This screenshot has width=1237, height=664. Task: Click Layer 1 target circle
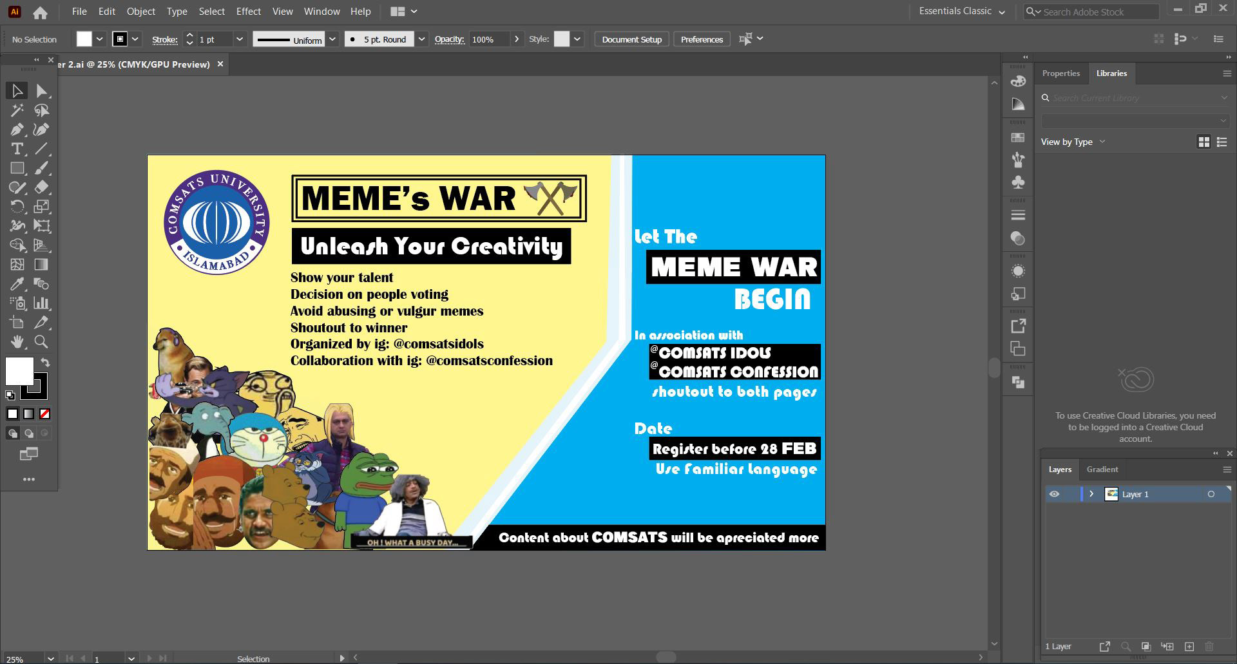click(1211, 494)
